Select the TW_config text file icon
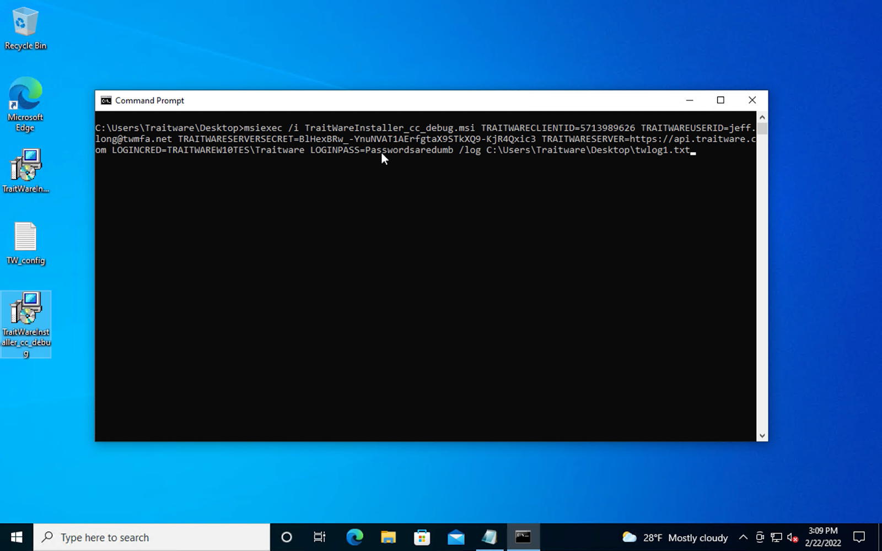 pos(25,244)
